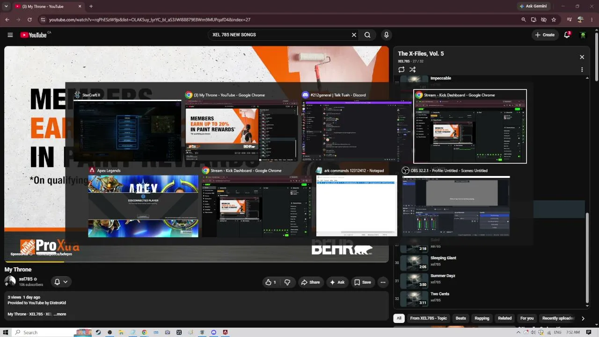Screen dimensions: 599x337
Task: Go back in the browser
Action: (7, 20)
